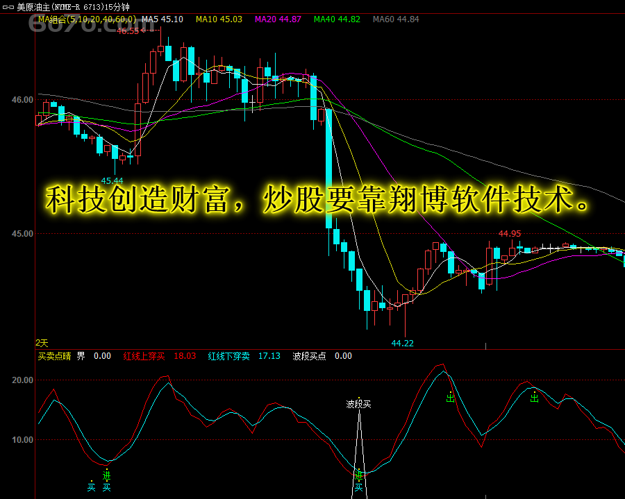Viewport: 625px width, 499px height.
Task: Click the 44.95 swing high label
Action: 510,234
